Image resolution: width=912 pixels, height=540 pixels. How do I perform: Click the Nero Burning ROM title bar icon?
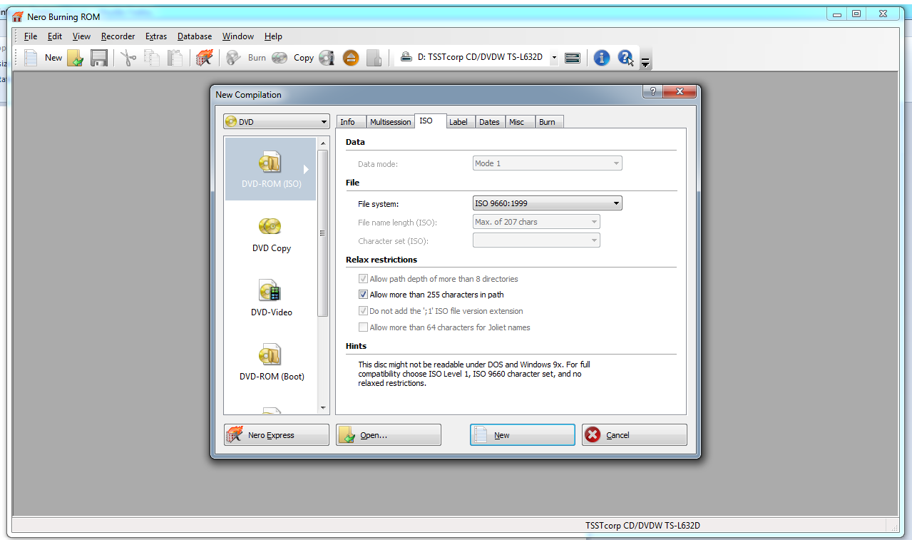coord(18,16)
